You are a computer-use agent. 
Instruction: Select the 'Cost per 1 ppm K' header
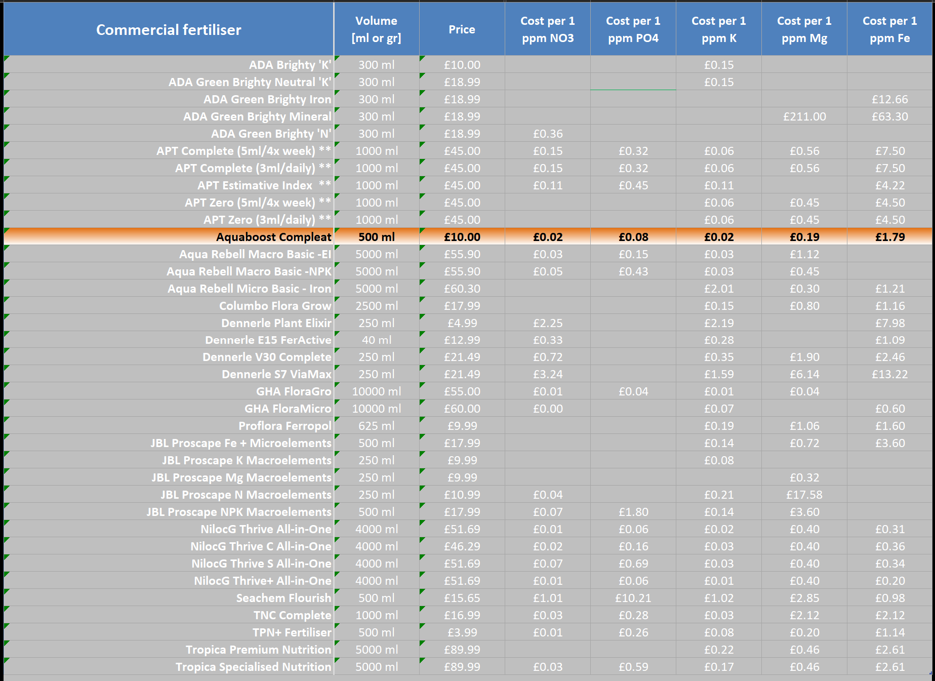pyautogui.click(x=719, y=29)
